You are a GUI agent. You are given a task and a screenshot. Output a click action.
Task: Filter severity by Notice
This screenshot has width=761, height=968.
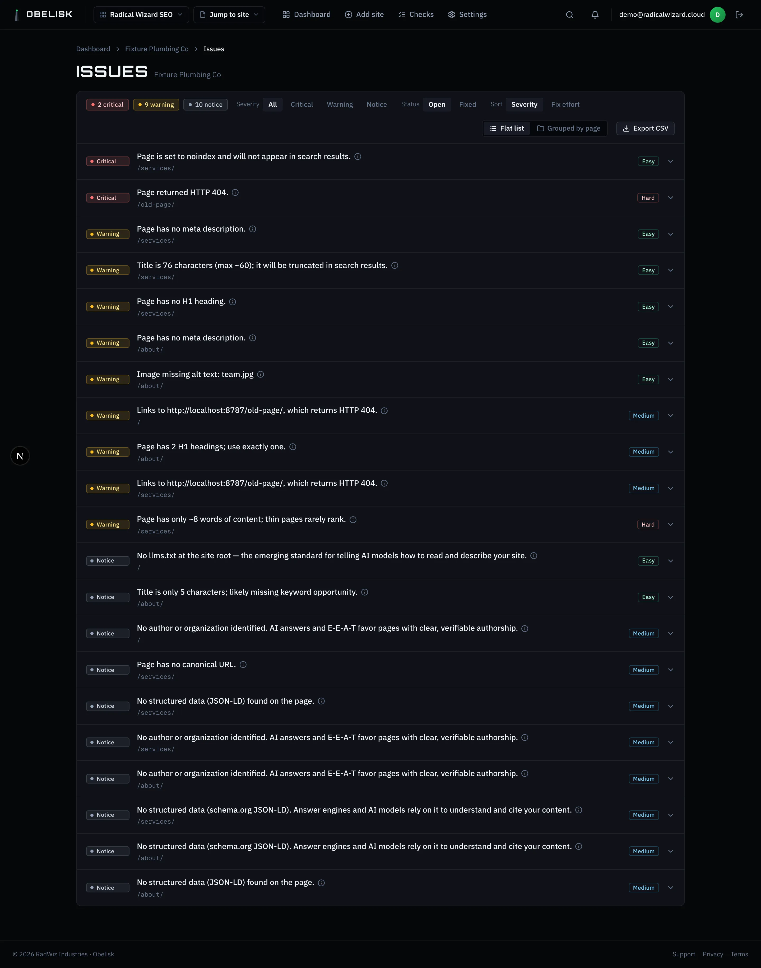click(377, 104)
